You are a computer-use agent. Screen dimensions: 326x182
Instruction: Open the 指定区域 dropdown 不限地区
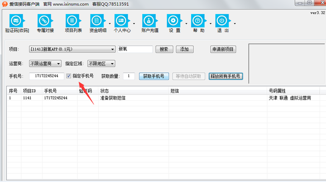click(101, 64)
